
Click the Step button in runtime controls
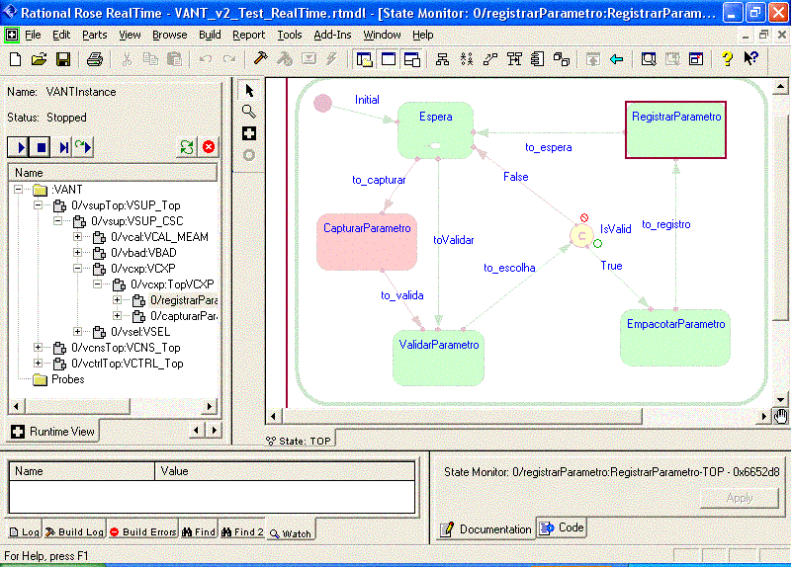(63, 147)
